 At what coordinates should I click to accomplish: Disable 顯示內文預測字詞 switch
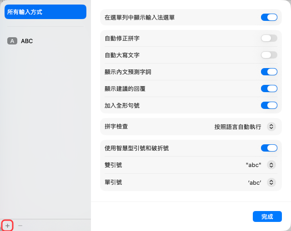(x=269, y=72)
